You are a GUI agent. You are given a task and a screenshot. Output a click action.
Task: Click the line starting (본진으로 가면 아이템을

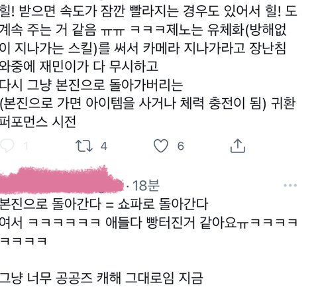148,103
